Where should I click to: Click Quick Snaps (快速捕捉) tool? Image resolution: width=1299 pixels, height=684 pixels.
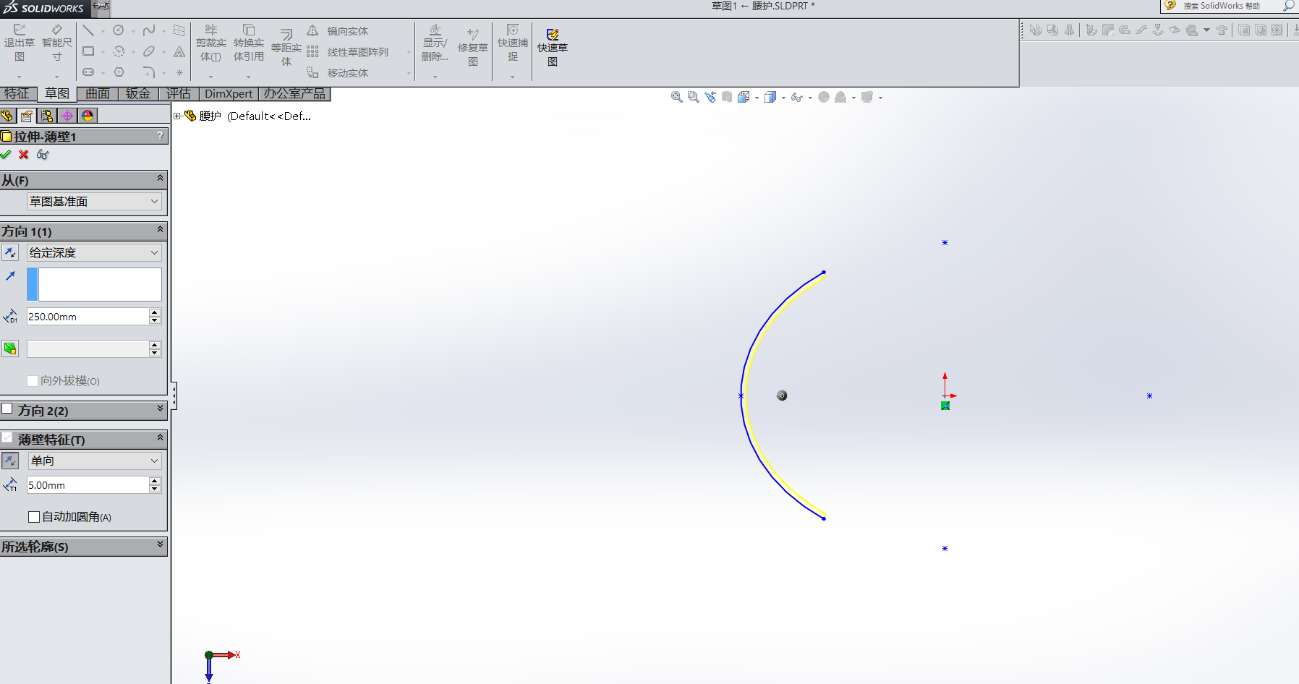513,43
